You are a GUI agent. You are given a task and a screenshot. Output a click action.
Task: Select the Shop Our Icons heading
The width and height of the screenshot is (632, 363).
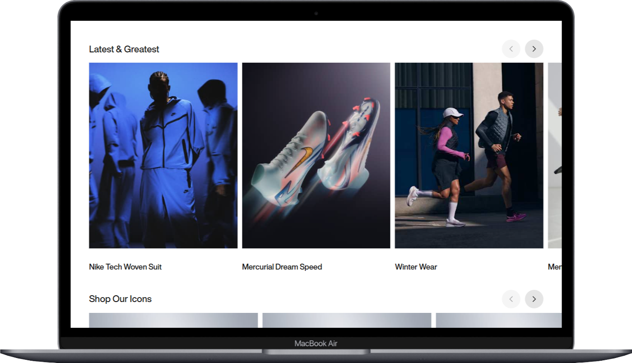[120, 299]
